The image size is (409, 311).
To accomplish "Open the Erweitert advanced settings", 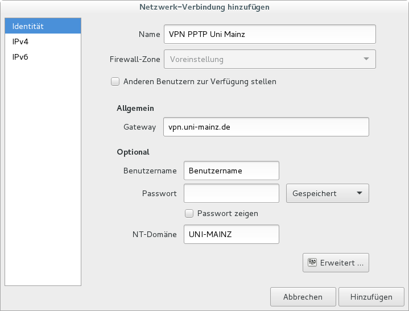I will [x=336, y=263].
